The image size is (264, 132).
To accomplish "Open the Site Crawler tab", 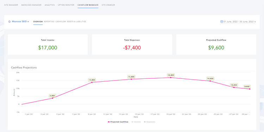I will pos(108,5).
